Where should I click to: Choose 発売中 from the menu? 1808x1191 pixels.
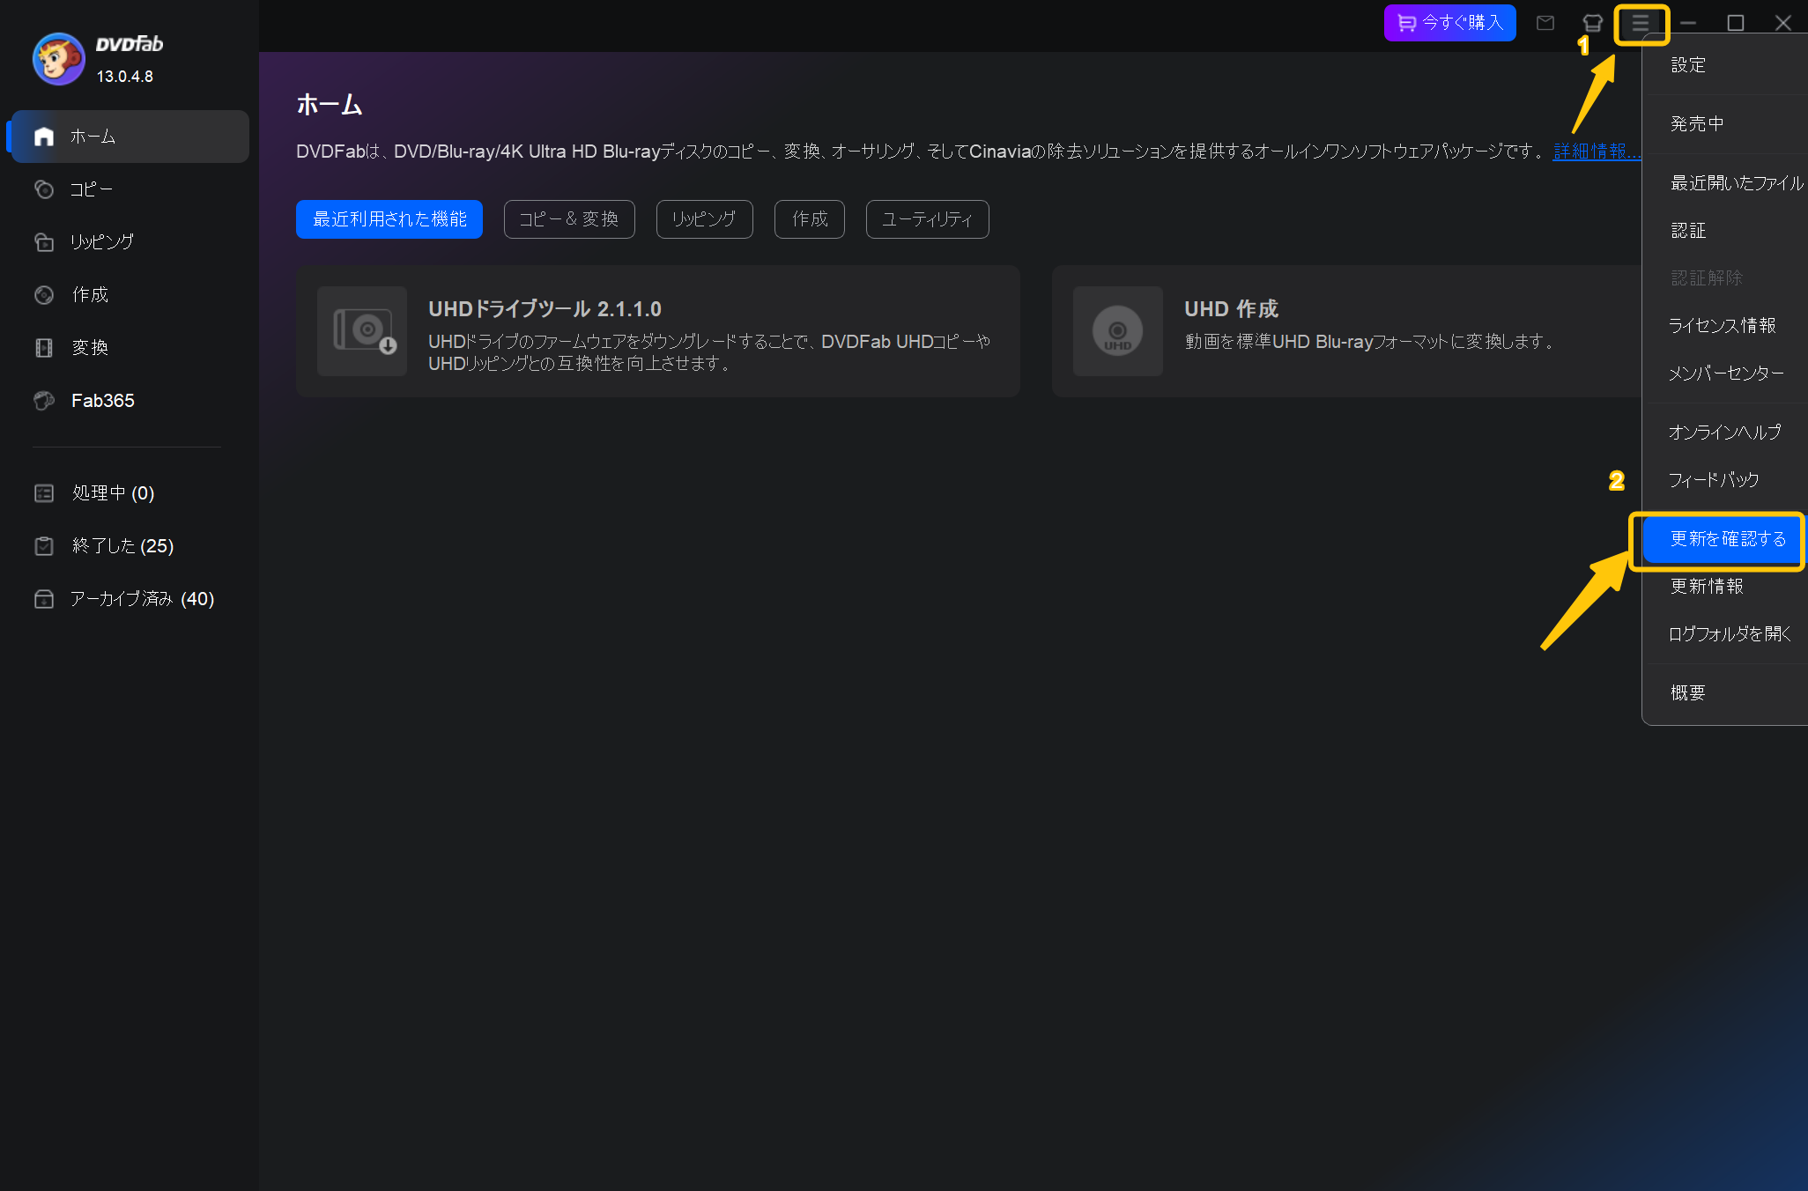click(x=1725, y=124)
